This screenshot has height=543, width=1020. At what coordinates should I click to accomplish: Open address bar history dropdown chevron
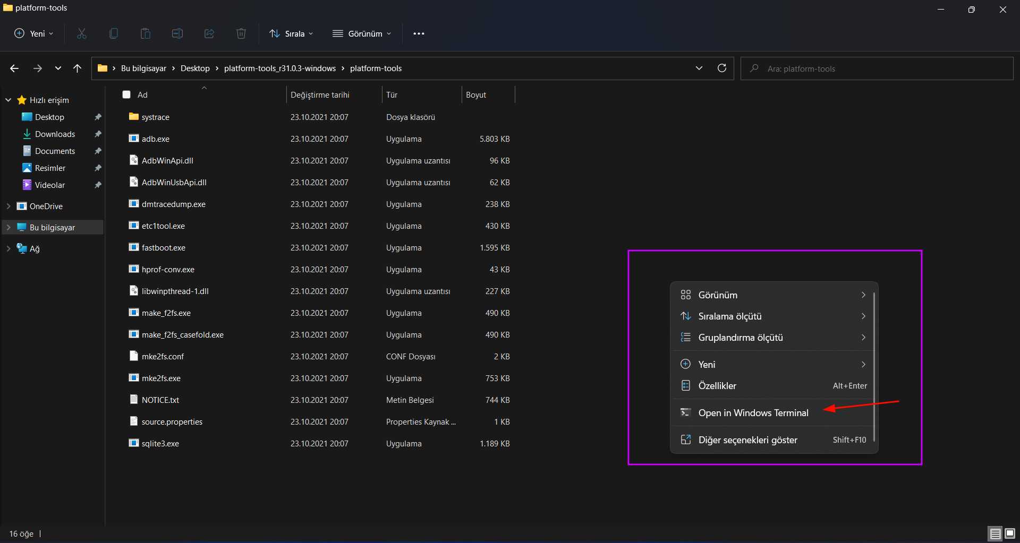pyautogui.click(x=699, y=68)
